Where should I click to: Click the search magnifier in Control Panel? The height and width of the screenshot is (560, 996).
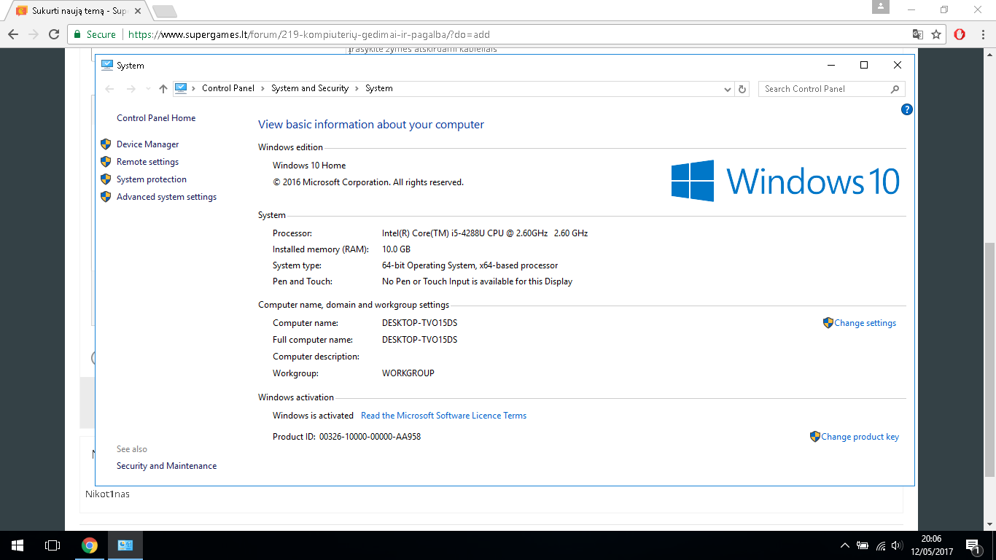895,89
